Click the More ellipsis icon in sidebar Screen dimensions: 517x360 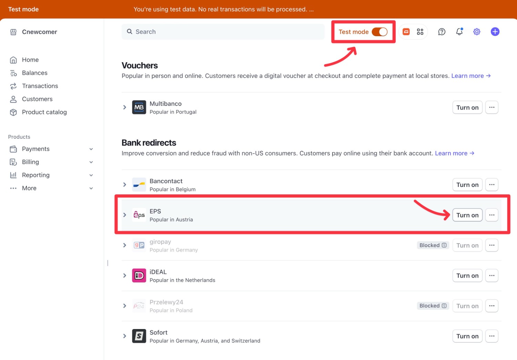coord(13,188)
